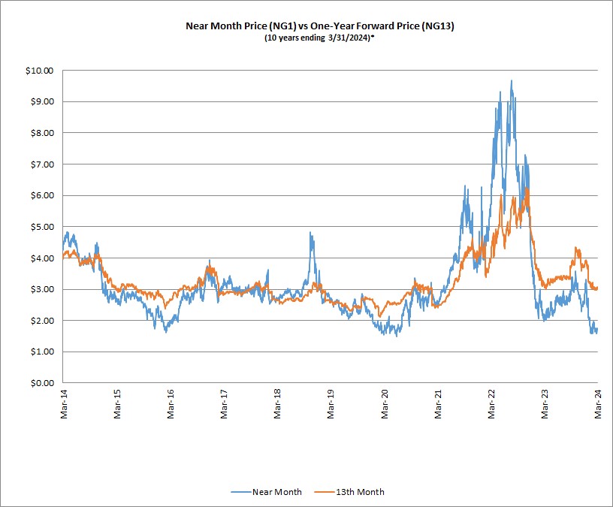Click the $5.00 y-axis label
The image size is (613, 507).
coord(42,227)
